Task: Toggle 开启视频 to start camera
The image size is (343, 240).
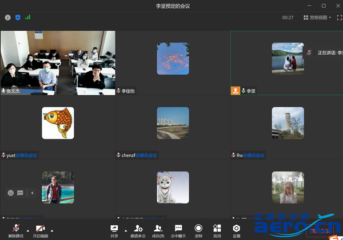Action: 40,230
